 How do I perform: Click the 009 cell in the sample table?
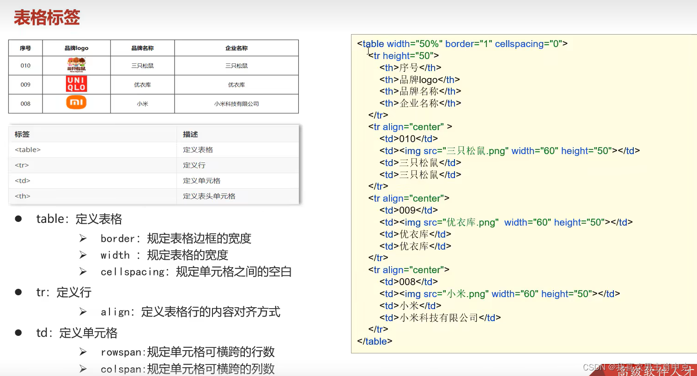click(25, 85)
